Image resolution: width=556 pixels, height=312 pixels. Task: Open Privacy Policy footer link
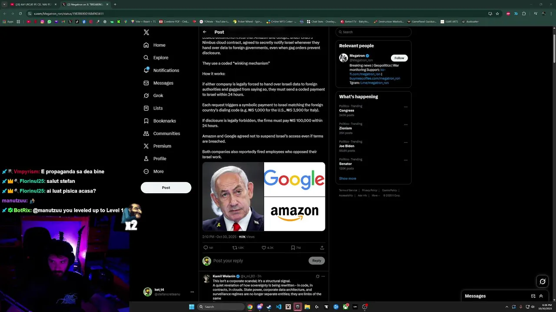pyautogui.click(x=370, y=190)
